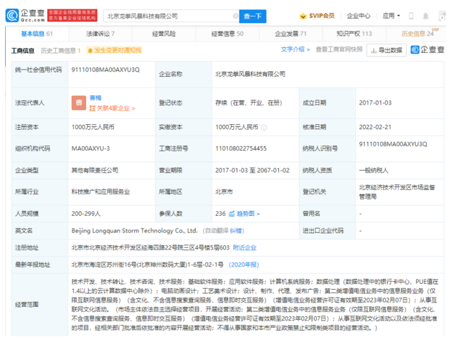Switch to 法律诉讼 tab
This screenshot has width=449, height=342.
tap(100, 34)
